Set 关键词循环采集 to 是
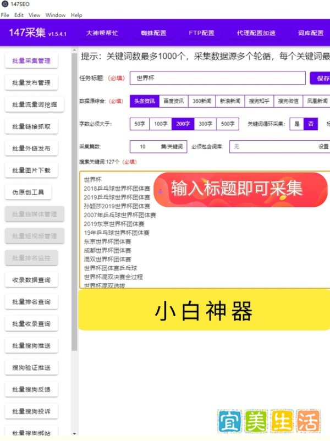Screen dimensions: 330x441 coord(297,124)
